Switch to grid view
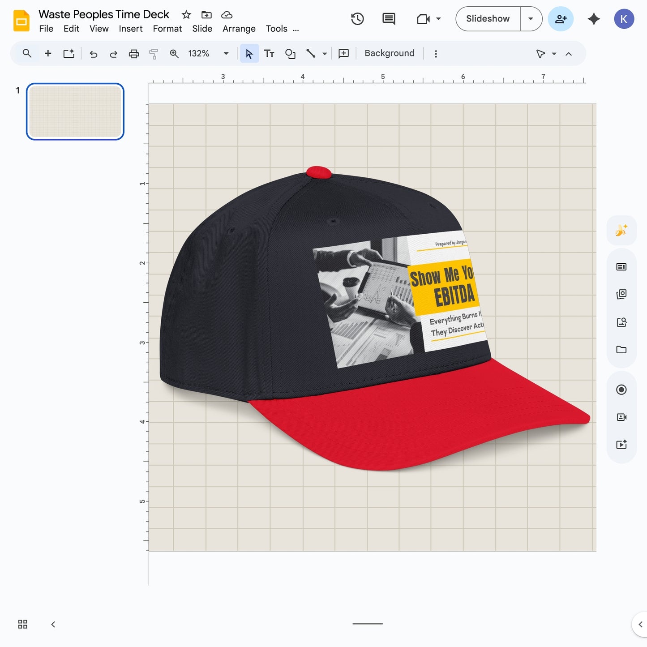The width and height of the screenshot is (647, 647). click(23, 624)
